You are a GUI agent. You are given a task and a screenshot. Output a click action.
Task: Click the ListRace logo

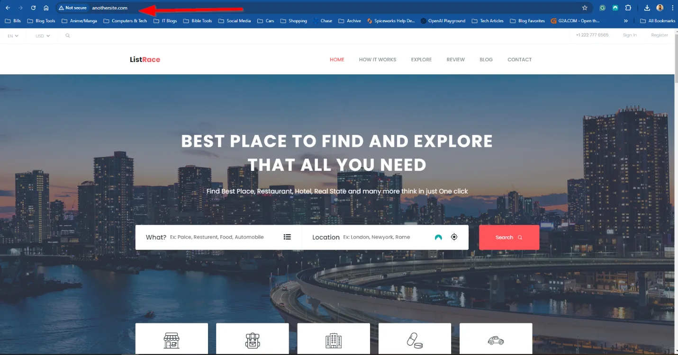click(x=145, y=60)
